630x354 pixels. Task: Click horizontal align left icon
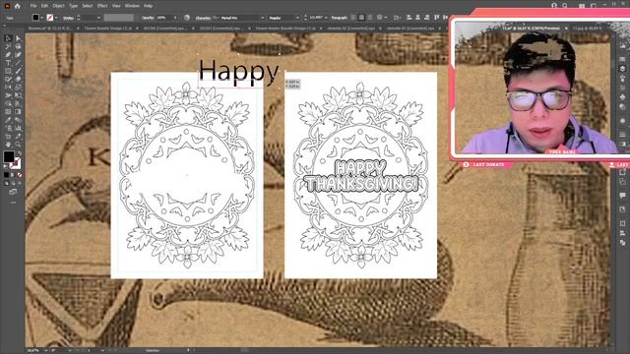pyautogui.click(x=409, y=18)
